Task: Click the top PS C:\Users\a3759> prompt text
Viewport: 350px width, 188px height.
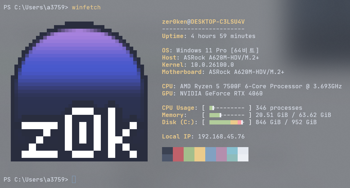Action: tap(36, 7)
